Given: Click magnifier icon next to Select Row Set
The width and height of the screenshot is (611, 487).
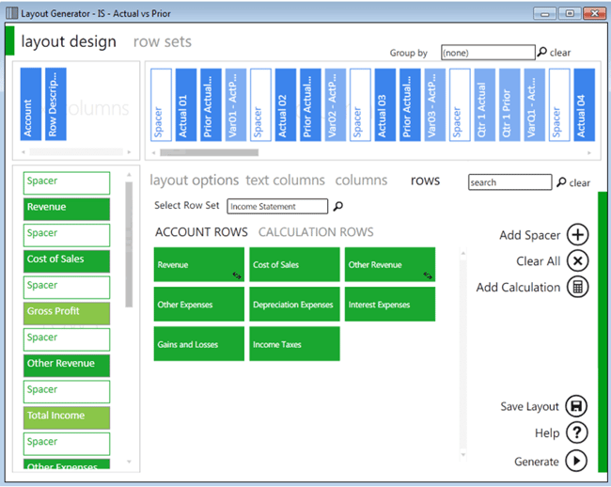Looking at the screenshot, I should 338,206.
